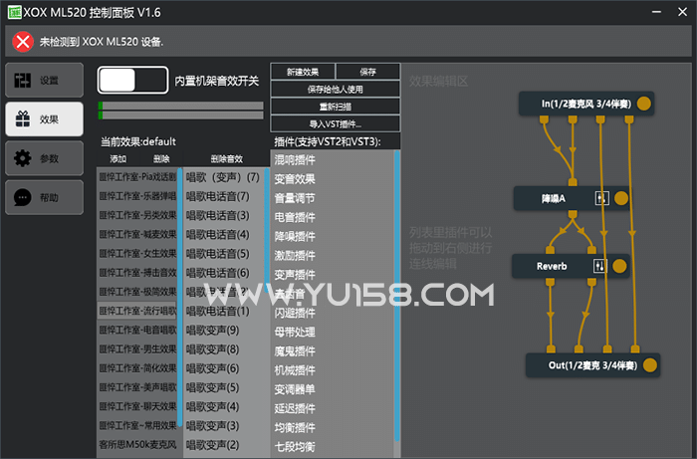Expand the 降噪插件 plugin category

point(332,236)
